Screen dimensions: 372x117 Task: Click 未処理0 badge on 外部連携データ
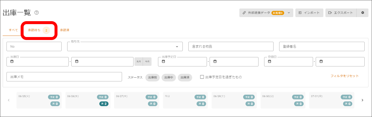pos(278,13)
